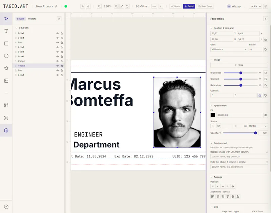Toggle visibility of the first i-text layer
Viewport: 271px width, 213px height.
57,33
